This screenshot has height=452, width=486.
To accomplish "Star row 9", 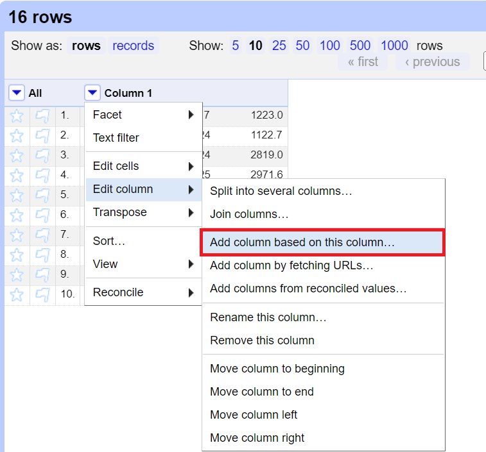I will (17, 275).
